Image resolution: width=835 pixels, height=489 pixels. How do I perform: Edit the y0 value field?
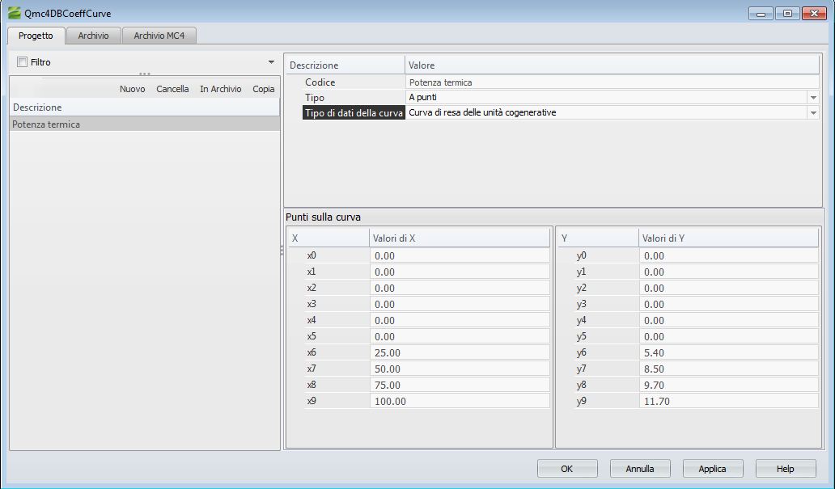[x=728, y=256]
